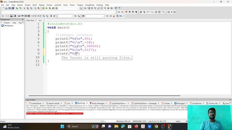The height and width of the screenshot is (130, 232).
Task: Click the red 'Process terminated' log line
Action: click(55, 114)
